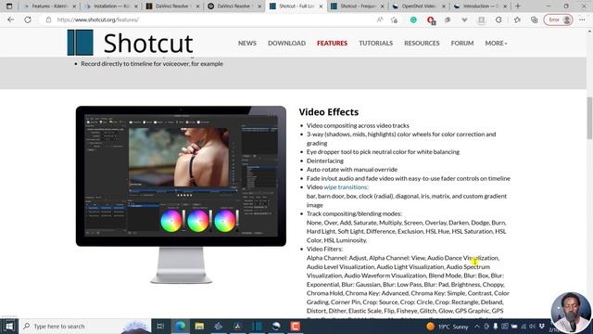Image resolution: width=593 pixels, height=334 pixels.
Task: Open the DaVinci Resolve taskbar icon
Action: [237, 326]
